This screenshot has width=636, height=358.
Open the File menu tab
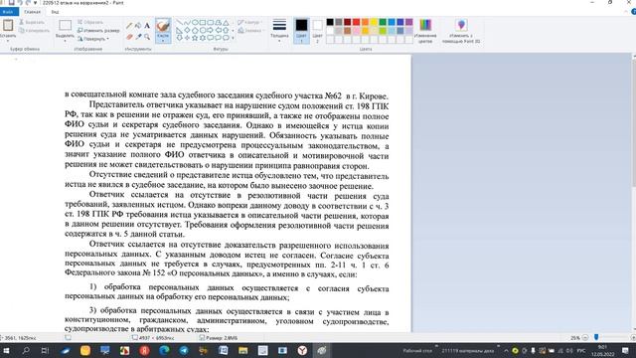point(9,12)
